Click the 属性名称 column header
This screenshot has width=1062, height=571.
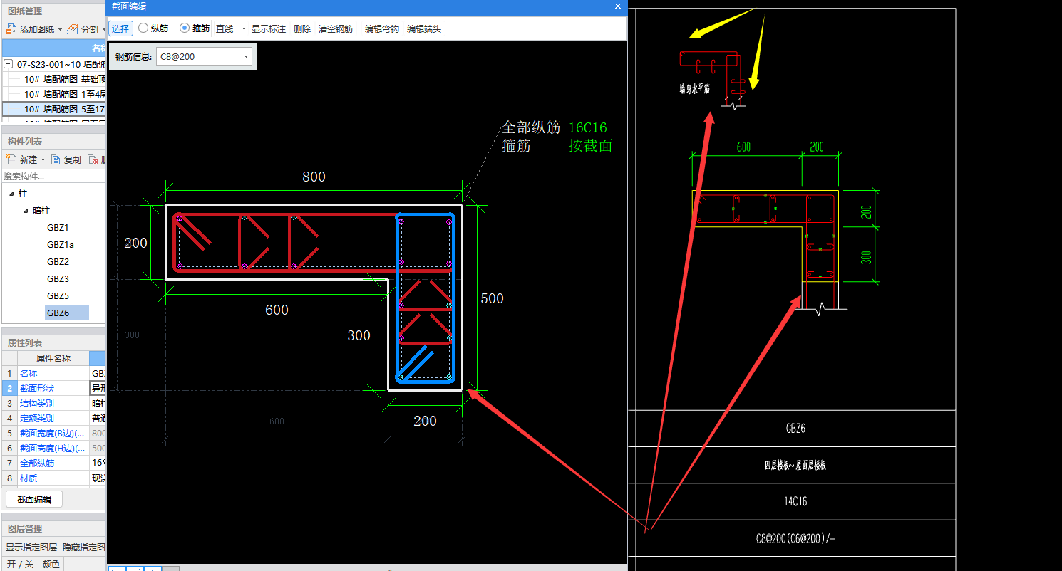coord(53,358)
